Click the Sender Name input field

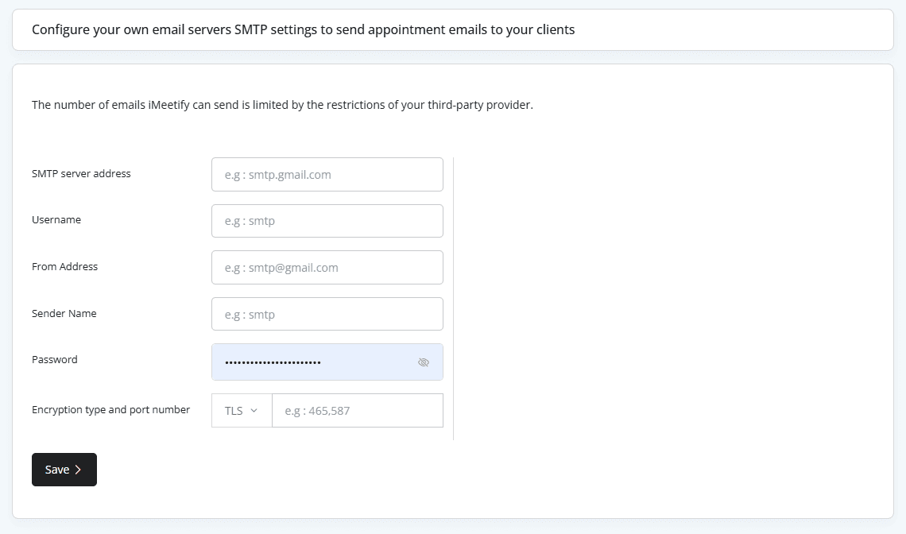pos(327,314)
